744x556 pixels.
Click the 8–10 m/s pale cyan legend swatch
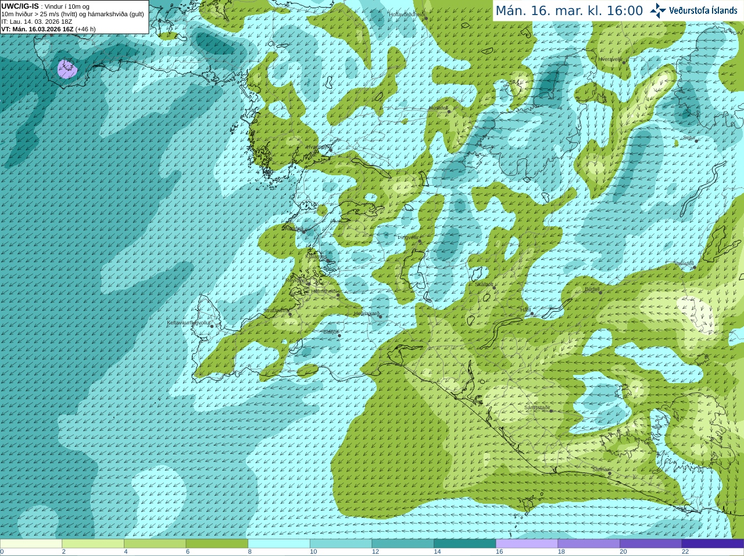pyautogui.click(x=278, y=544)
